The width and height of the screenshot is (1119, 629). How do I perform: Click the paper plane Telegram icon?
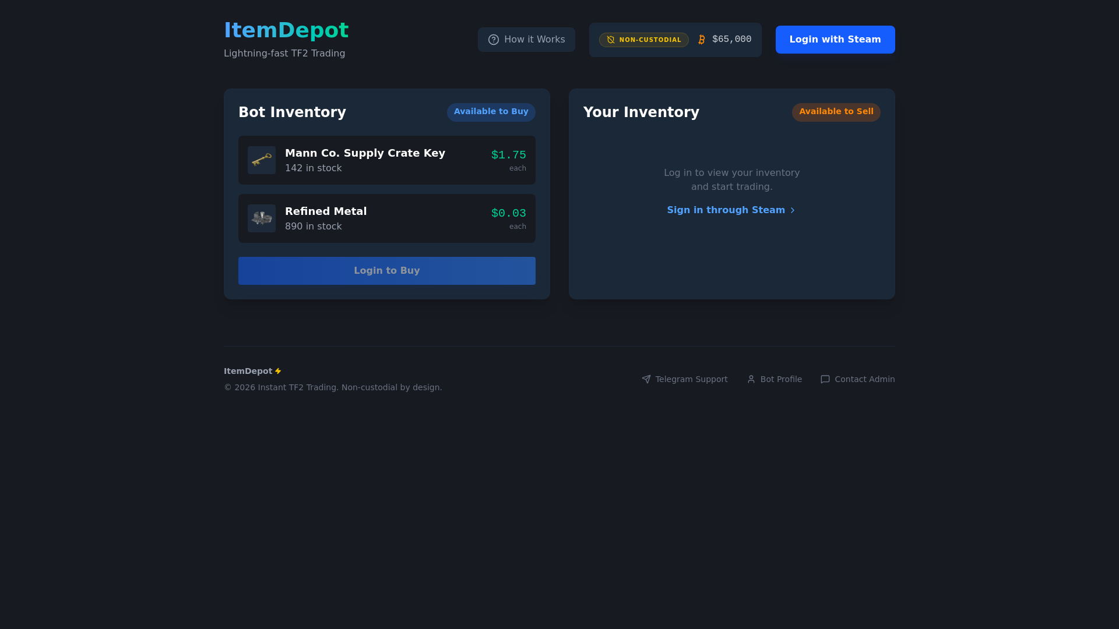point(646,379)
